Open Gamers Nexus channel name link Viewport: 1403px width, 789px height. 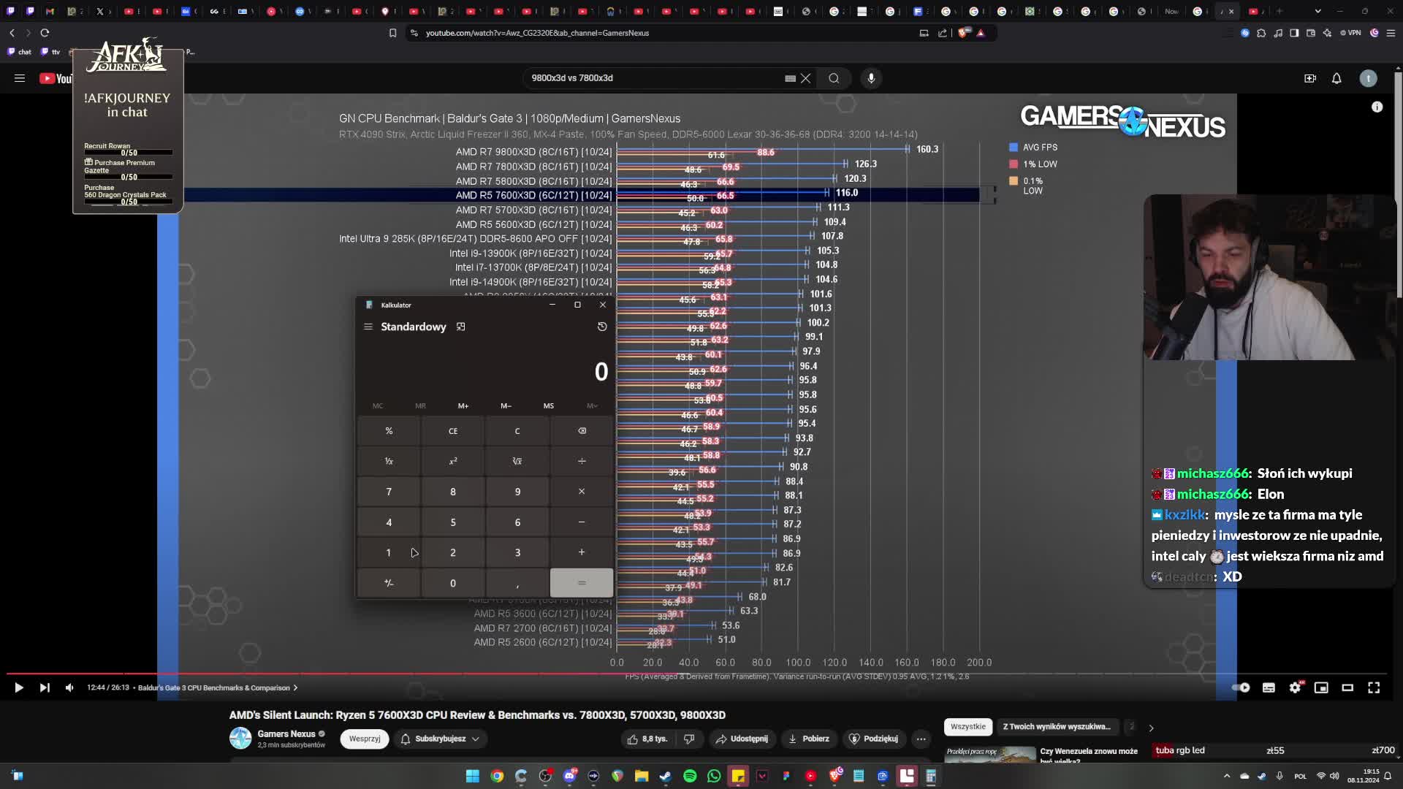(x=286, y=733)
